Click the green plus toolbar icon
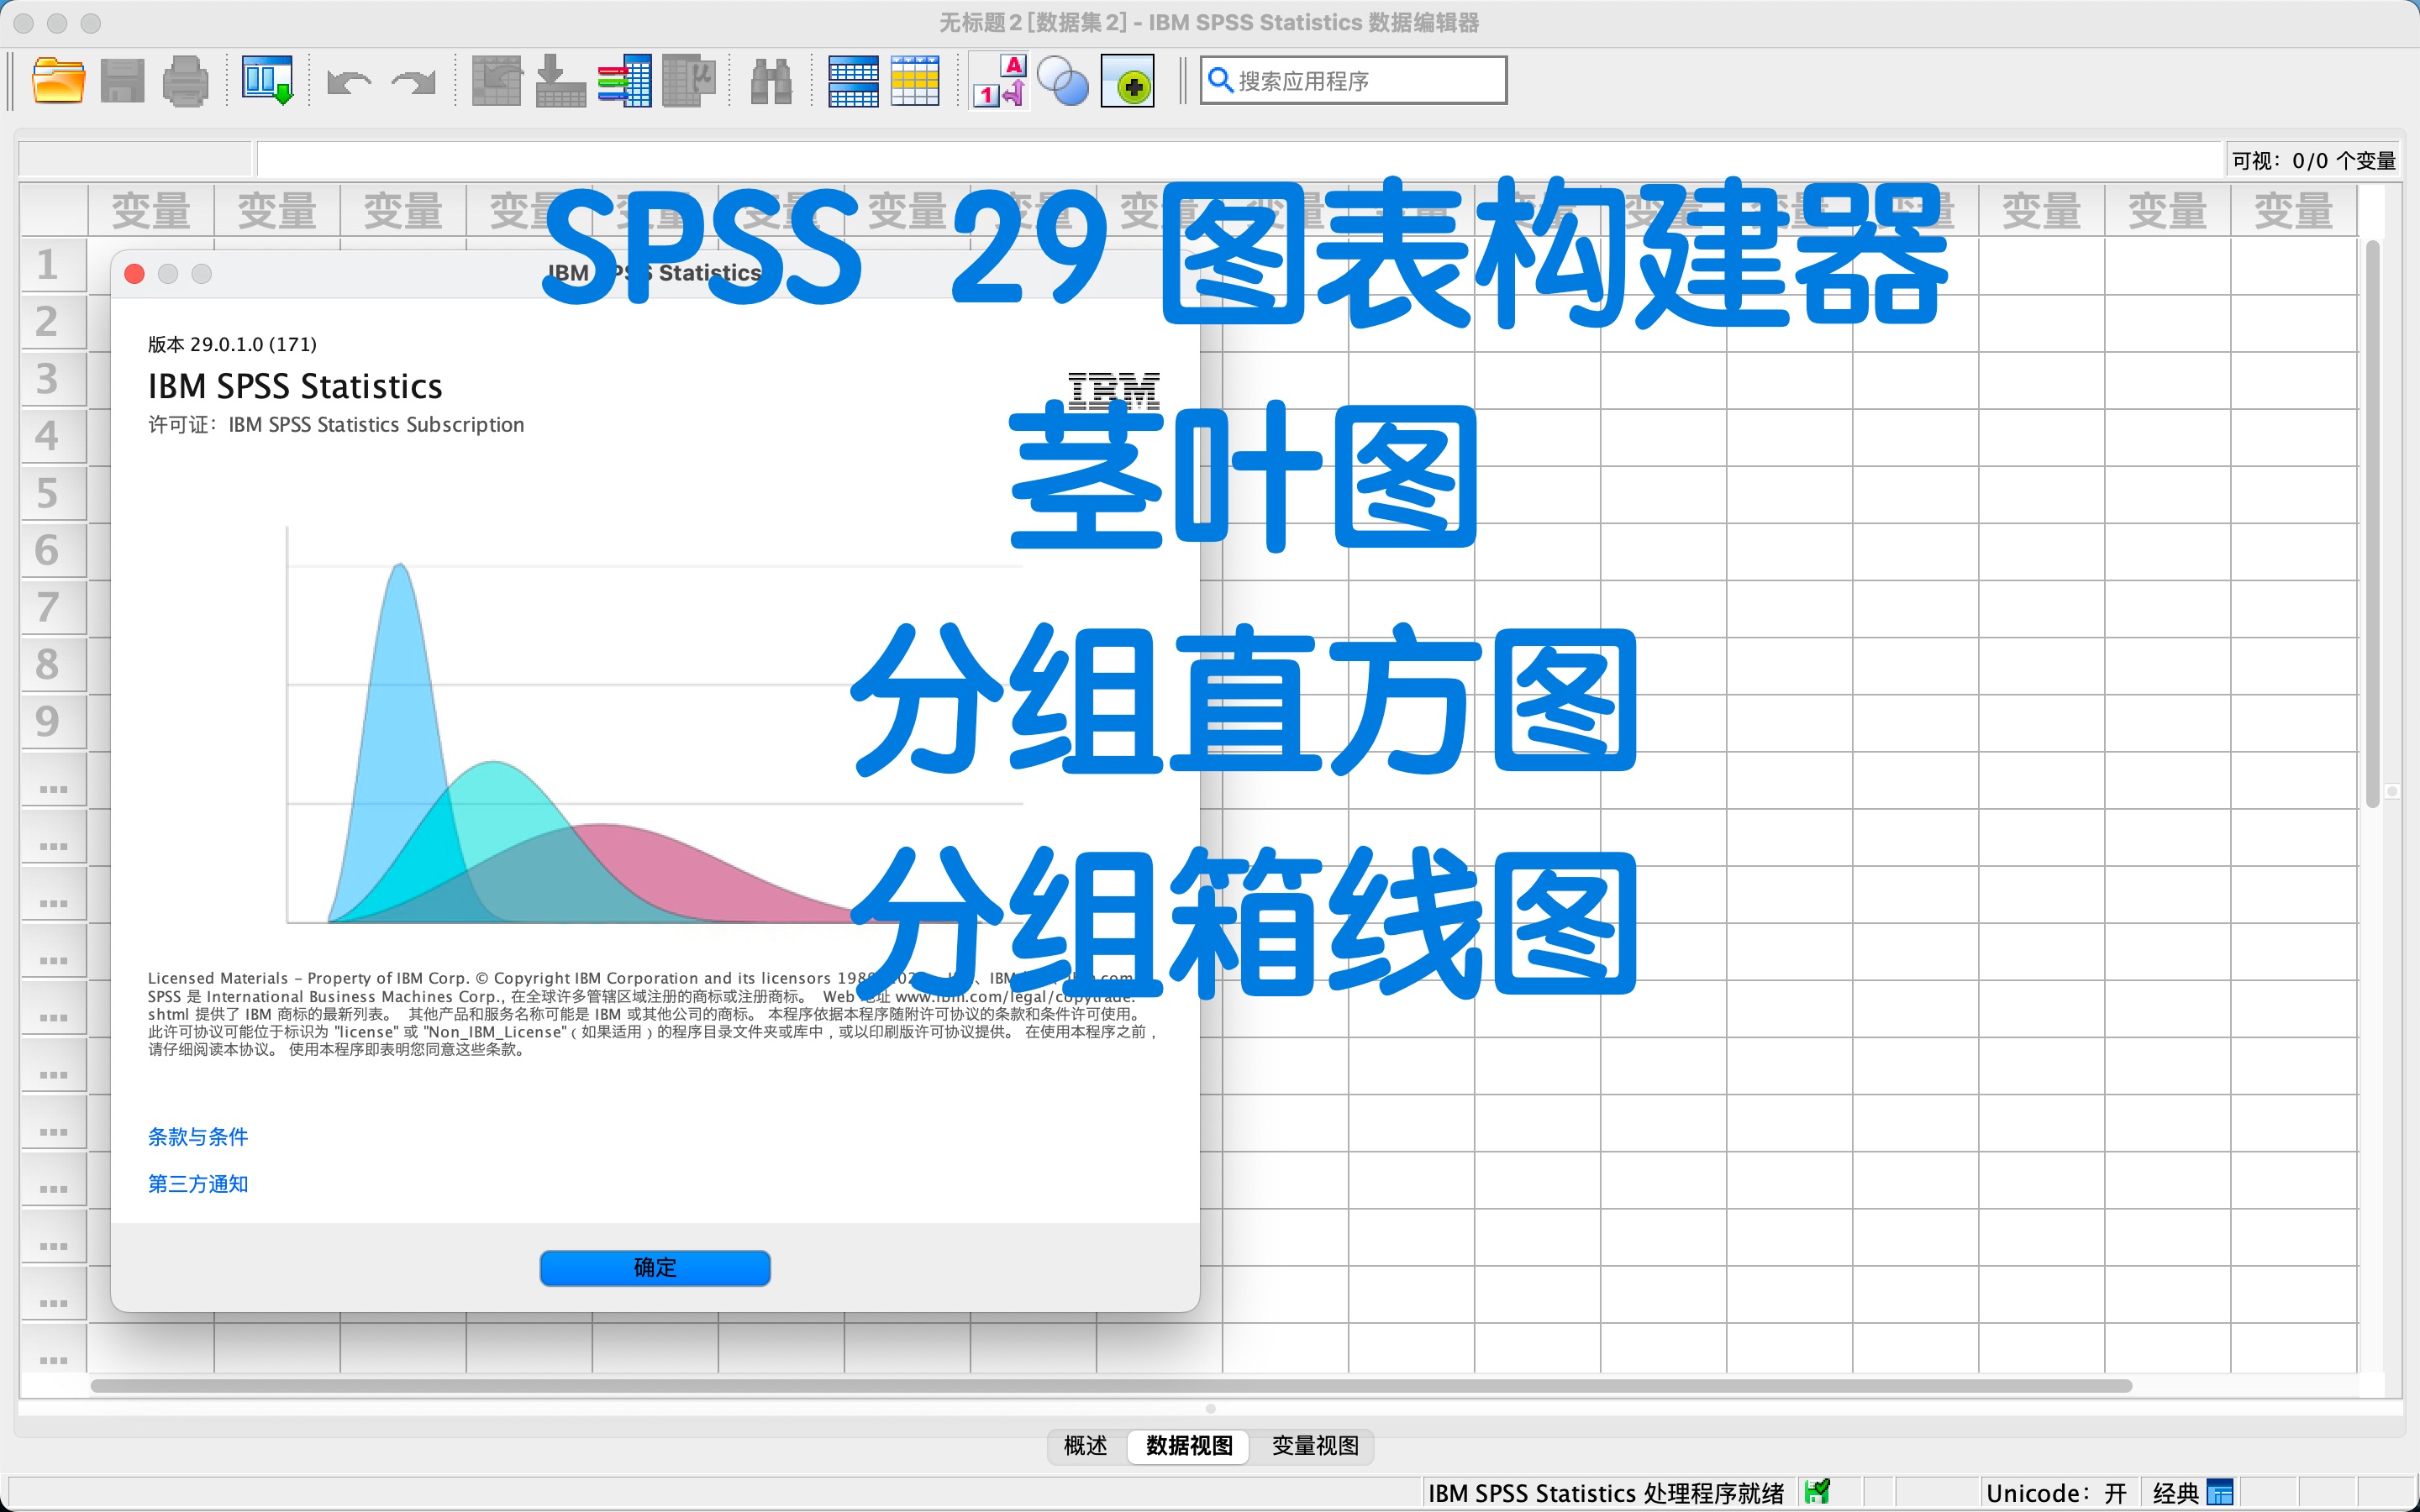The height and width of the screenshot is (1512, 2420). coord(1128,81)
